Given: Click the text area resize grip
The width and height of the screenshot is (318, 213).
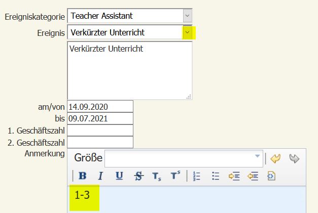Looking at the screenshot, I should 189,97.
